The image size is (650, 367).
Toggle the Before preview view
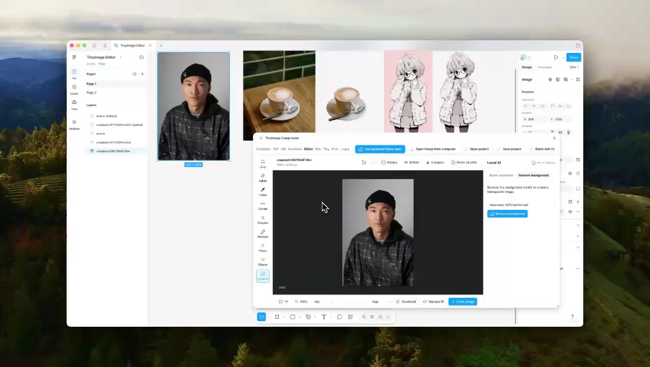(412, 163)
